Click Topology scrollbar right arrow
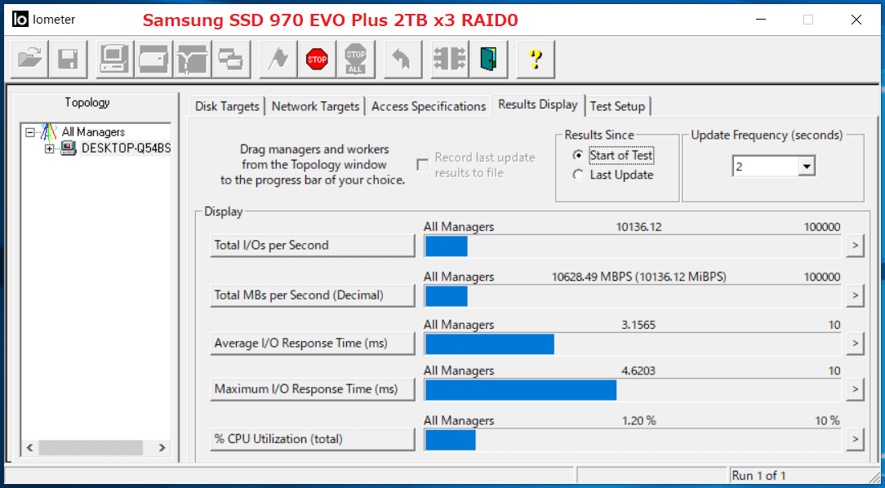The width and height of the screenshot is (885, 488). point(162,448)
